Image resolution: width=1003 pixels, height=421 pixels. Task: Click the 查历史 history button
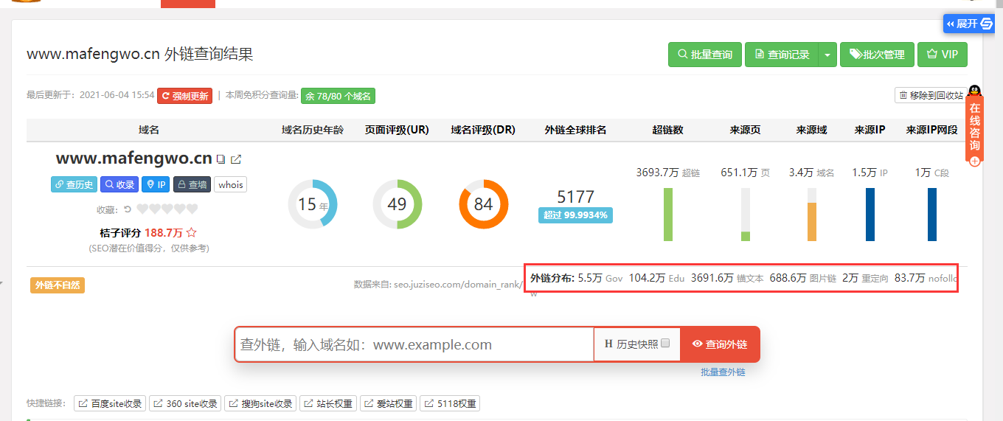tap(74, 184)
